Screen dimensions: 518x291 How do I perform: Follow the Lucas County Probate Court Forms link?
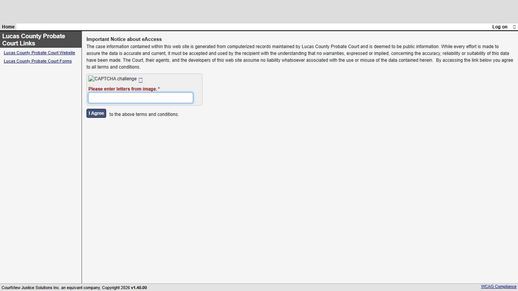(38, 61)
